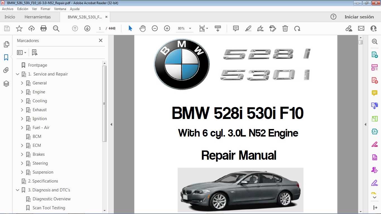
Task: Select the highlighter pen tool
Action: [248, 28]
